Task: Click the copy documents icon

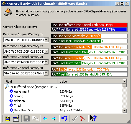Action: pyautogui.click(x=35, y=118)
